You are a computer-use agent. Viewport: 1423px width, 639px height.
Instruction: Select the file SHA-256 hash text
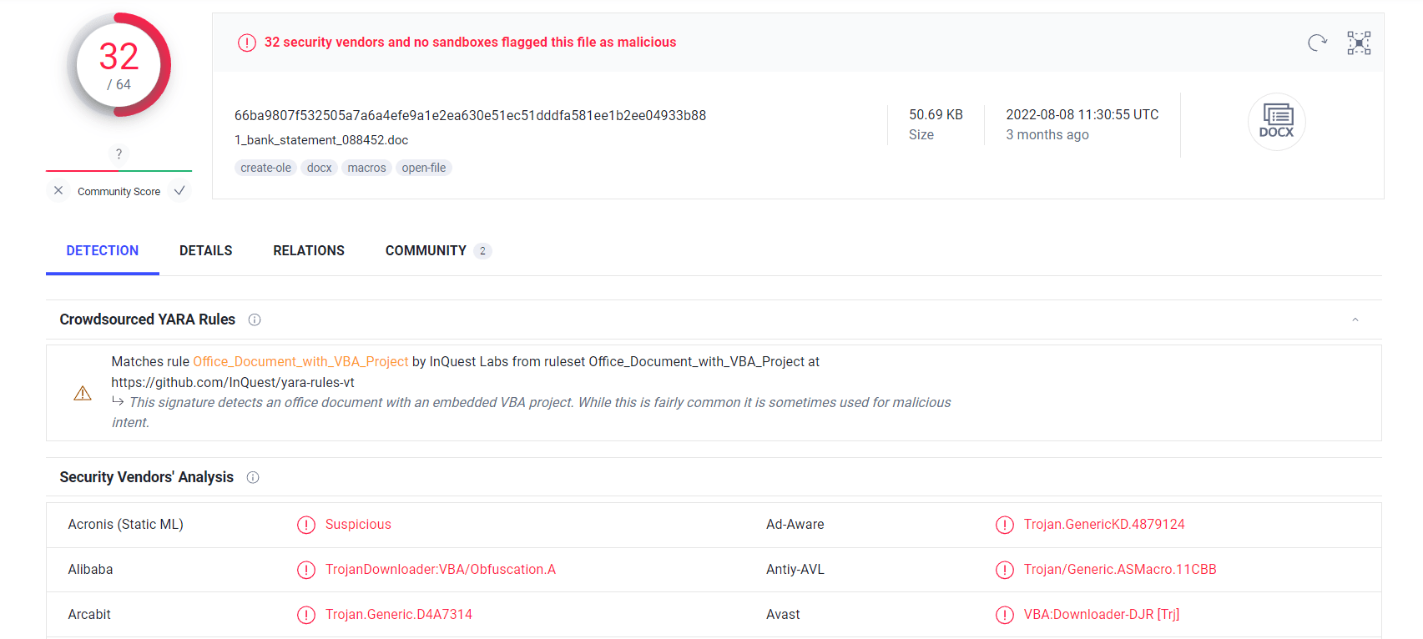[x=470, y=115]
